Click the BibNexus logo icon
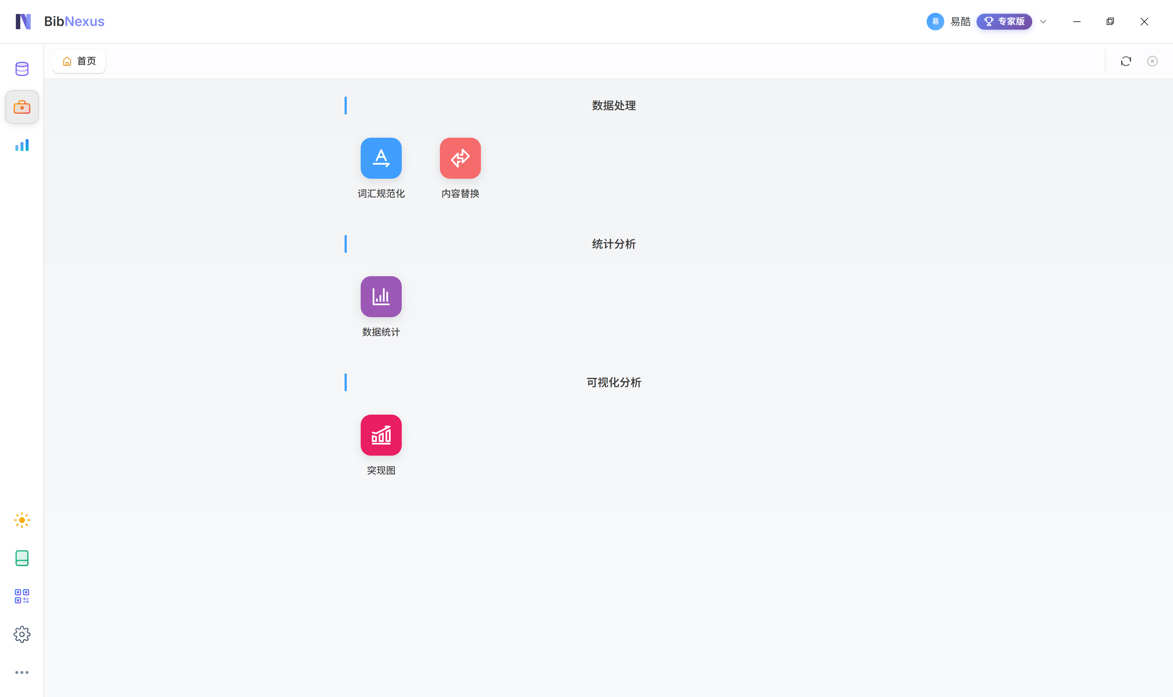Image resolution: width=1173 pixels, height=697 pixels. (23, 22)
